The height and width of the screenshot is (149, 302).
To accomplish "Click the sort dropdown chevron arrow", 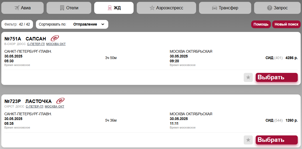I will [x=103, y=24].
